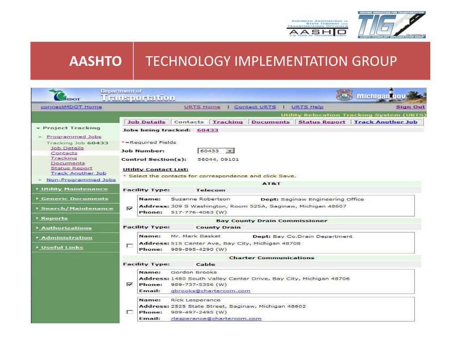Click the Charter Communications heading
The height and width of the screenshot is (342, 457).
pos(272,258)
